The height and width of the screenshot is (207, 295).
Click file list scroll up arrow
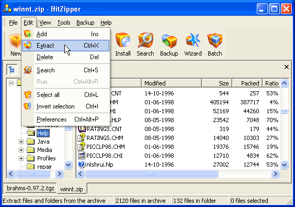coord(284,83)
